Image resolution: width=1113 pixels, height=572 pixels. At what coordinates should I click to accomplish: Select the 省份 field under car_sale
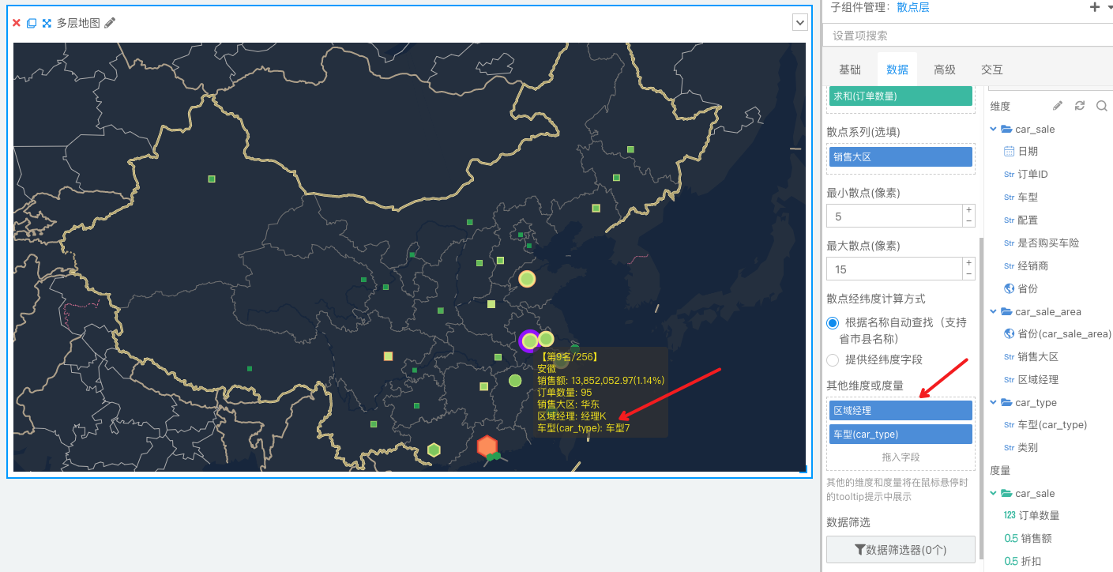tap(1028, 288)
